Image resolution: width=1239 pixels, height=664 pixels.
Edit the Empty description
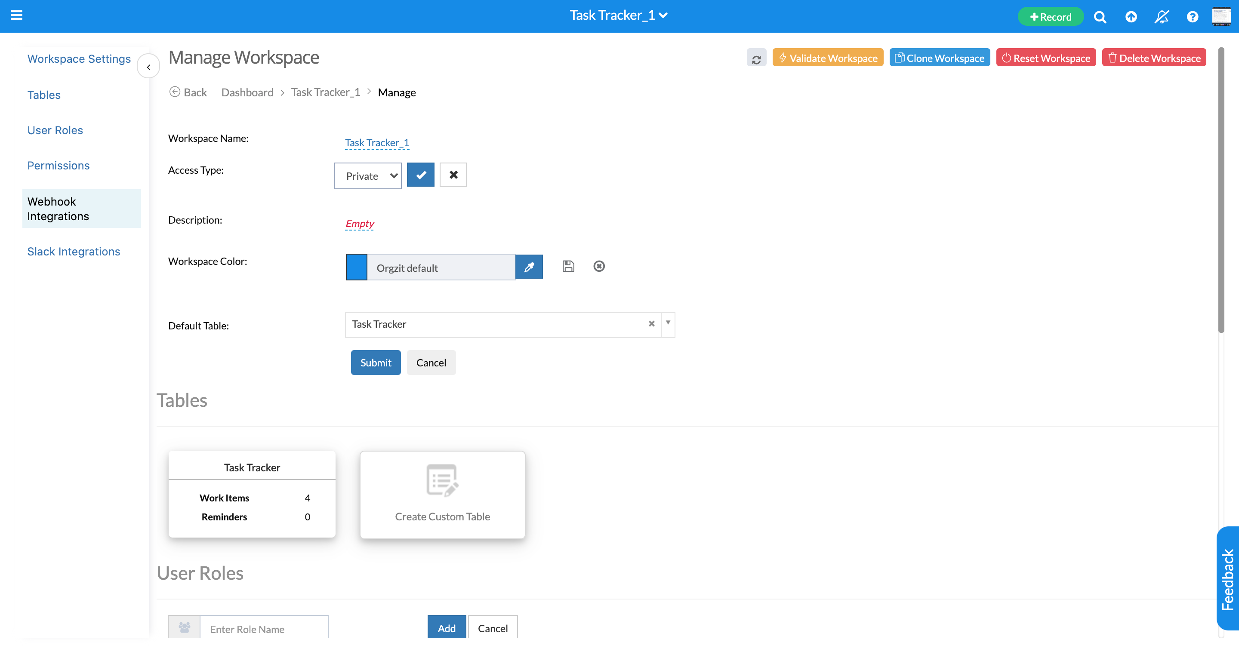pos(359,223)
